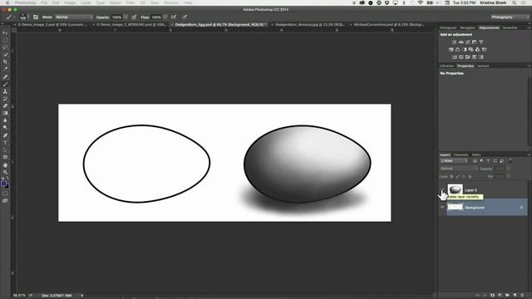The width and height of the screenshot is (532, 299).
Task: Click the brush Opacity value field
Action: click(x=116, y=17)
